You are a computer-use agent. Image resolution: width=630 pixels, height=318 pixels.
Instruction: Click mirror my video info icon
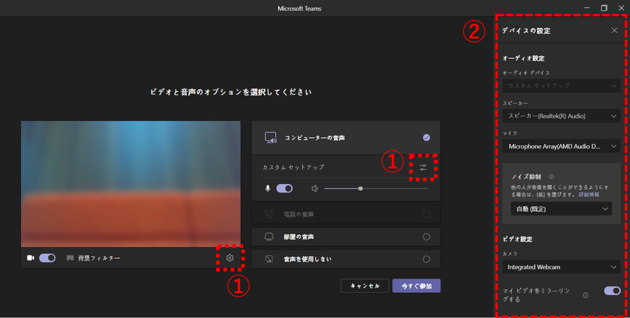[586, 295]
